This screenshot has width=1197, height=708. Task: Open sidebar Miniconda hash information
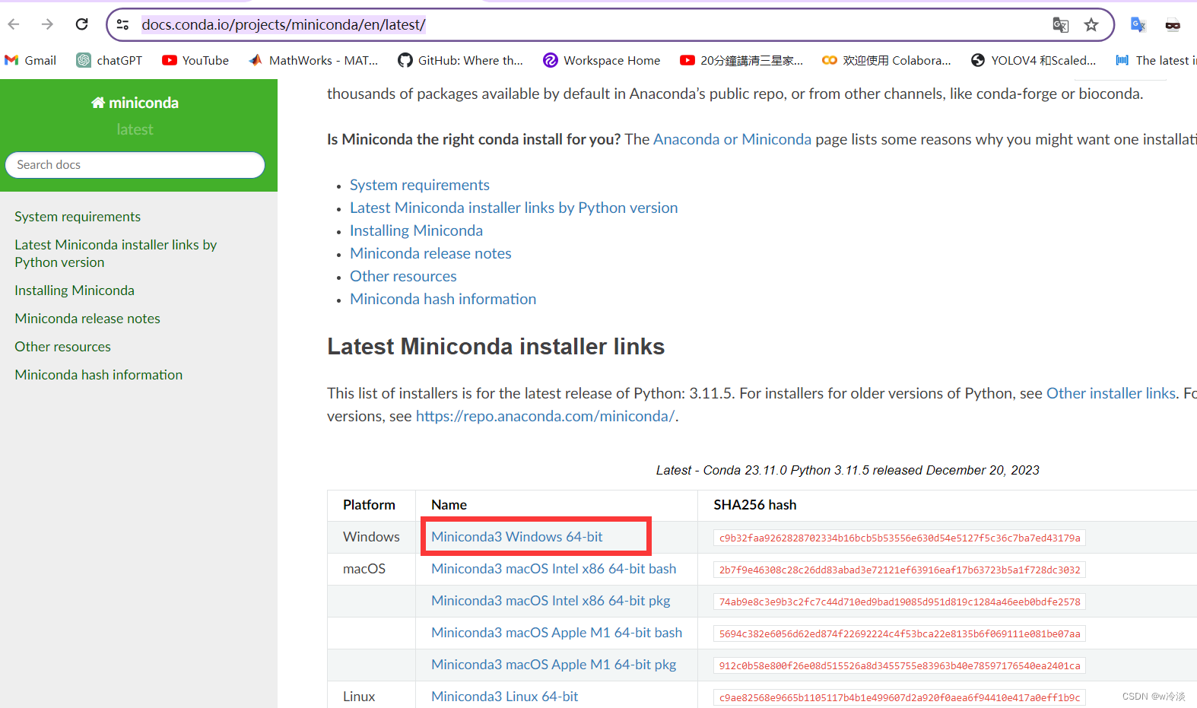pos(99,375)
